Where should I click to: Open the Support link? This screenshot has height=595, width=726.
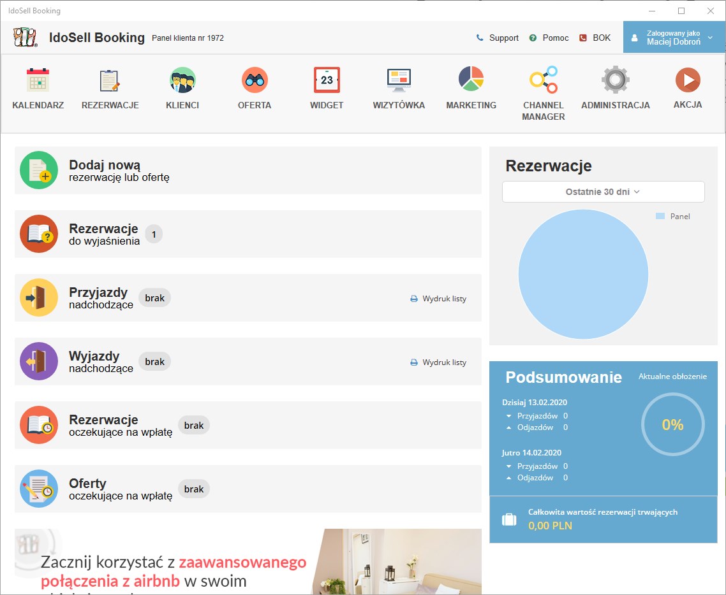point(504,38)
